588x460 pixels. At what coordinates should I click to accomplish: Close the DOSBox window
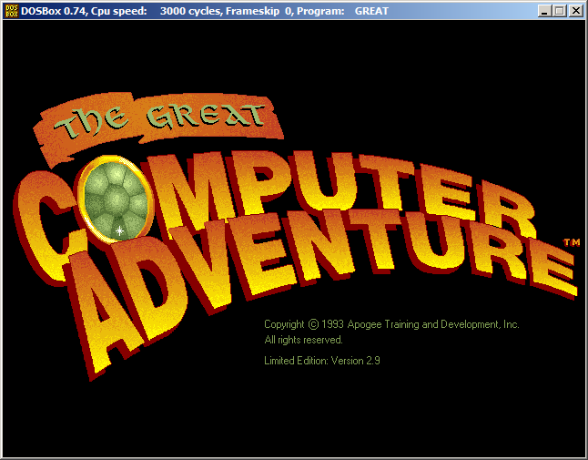[576, 11]
